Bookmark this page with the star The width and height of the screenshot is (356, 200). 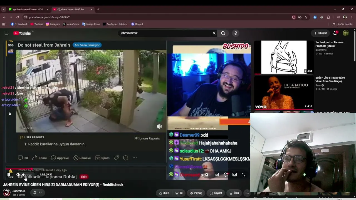pyautogui.click(x=306, y=17)
